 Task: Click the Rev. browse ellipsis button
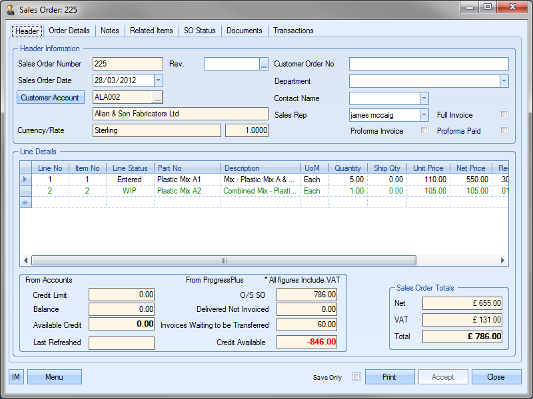tap(264, 65)
